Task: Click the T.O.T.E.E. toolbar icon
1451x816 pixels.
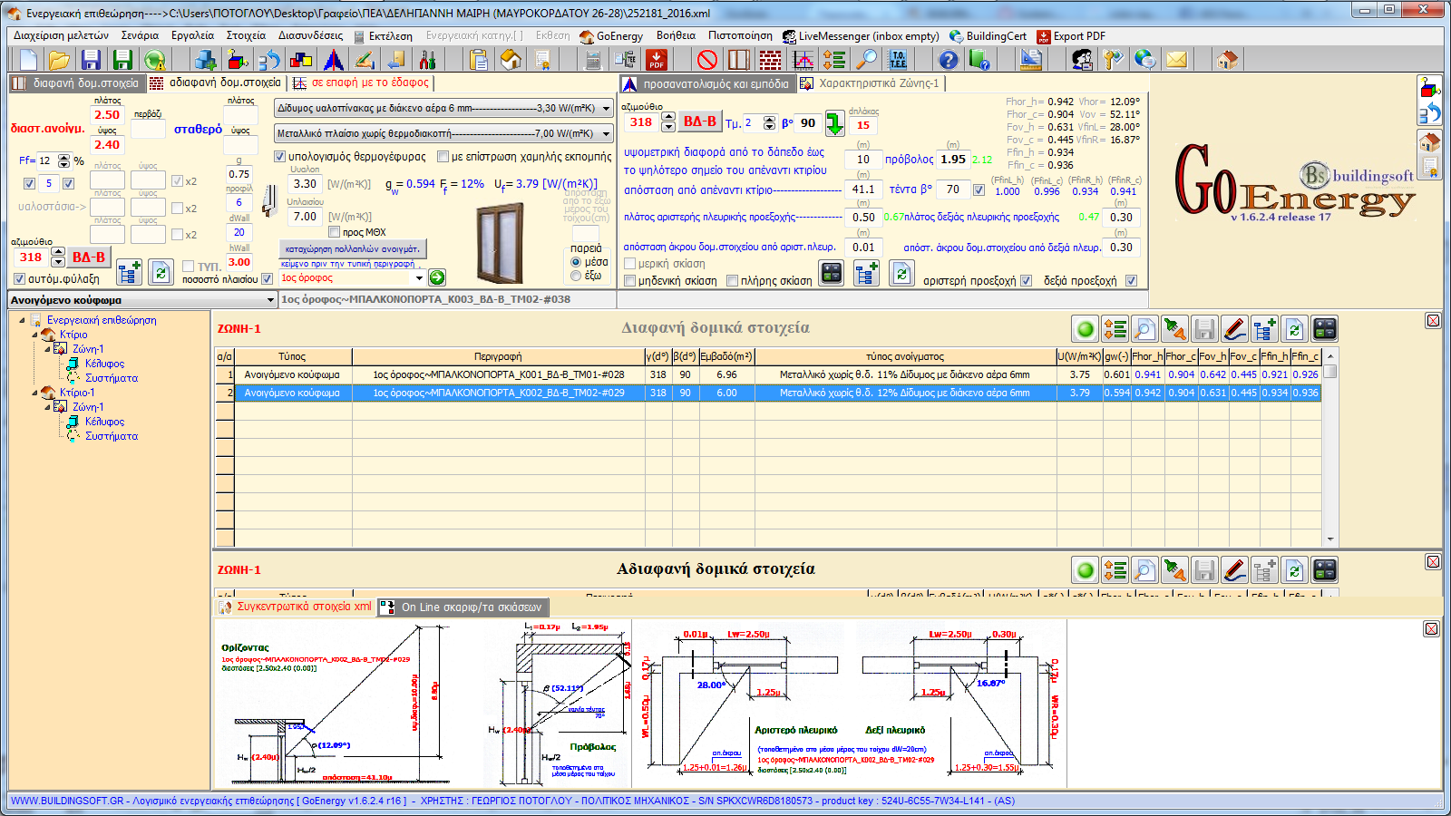Action: [898, 60]
